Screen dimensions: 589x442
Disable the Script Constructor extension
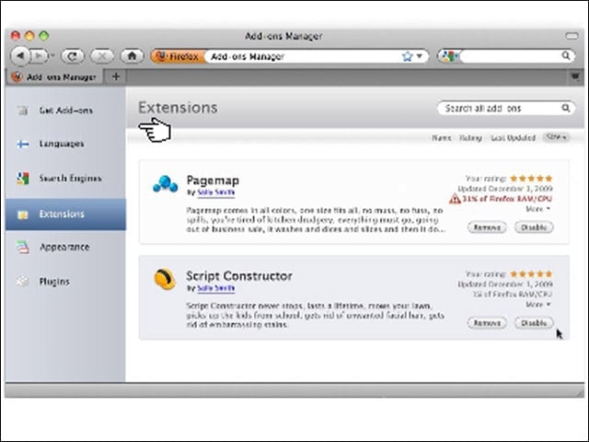point(534,323)
